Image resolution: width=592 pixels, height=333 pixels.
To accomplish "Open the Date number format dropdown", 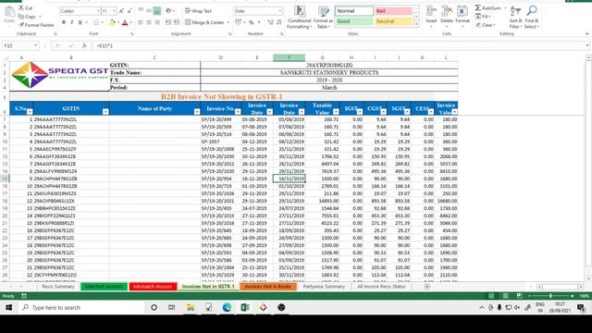I will (279, 11).
